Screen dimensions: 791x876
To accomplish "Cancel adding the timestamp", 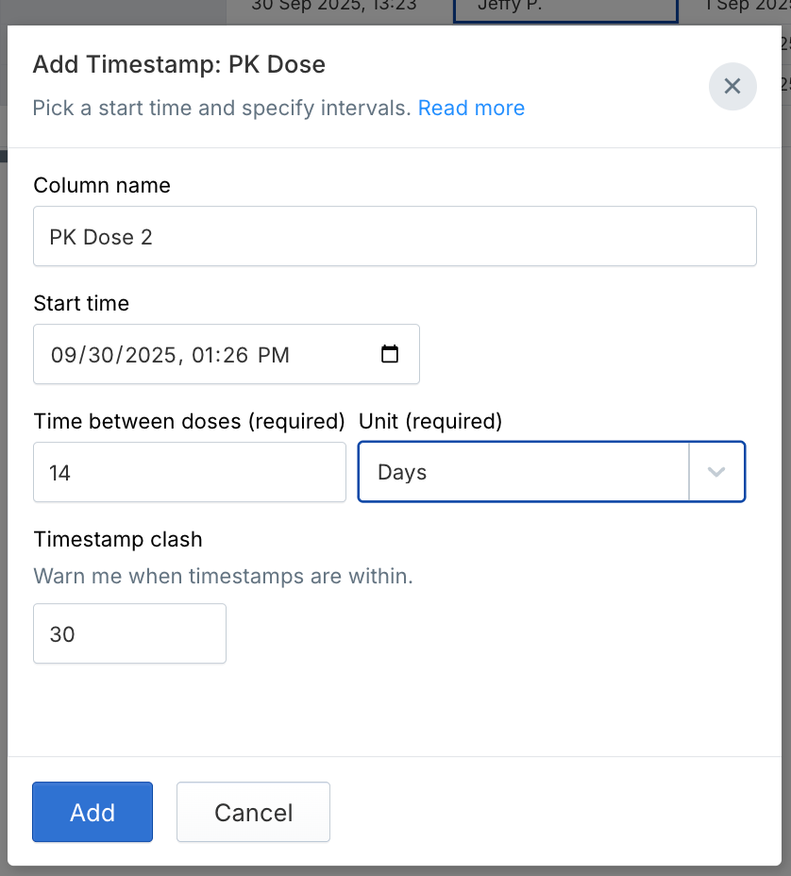I will tap(253, 812).
